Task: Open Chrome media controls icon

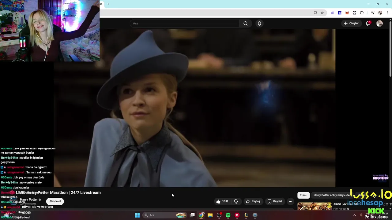Action: coord(373,13)
